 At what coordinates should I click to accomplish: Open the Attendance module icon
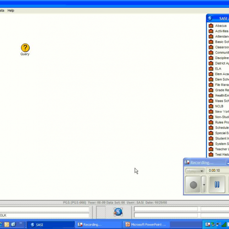point(211,36)
